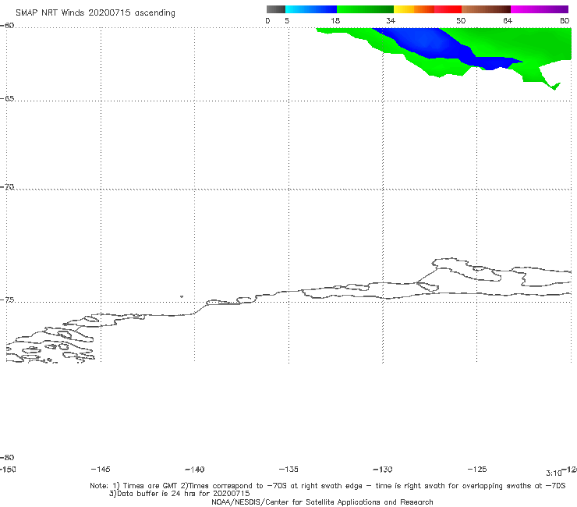Click the latitude label "-75"
577x507 pixels.
[7, 300]
